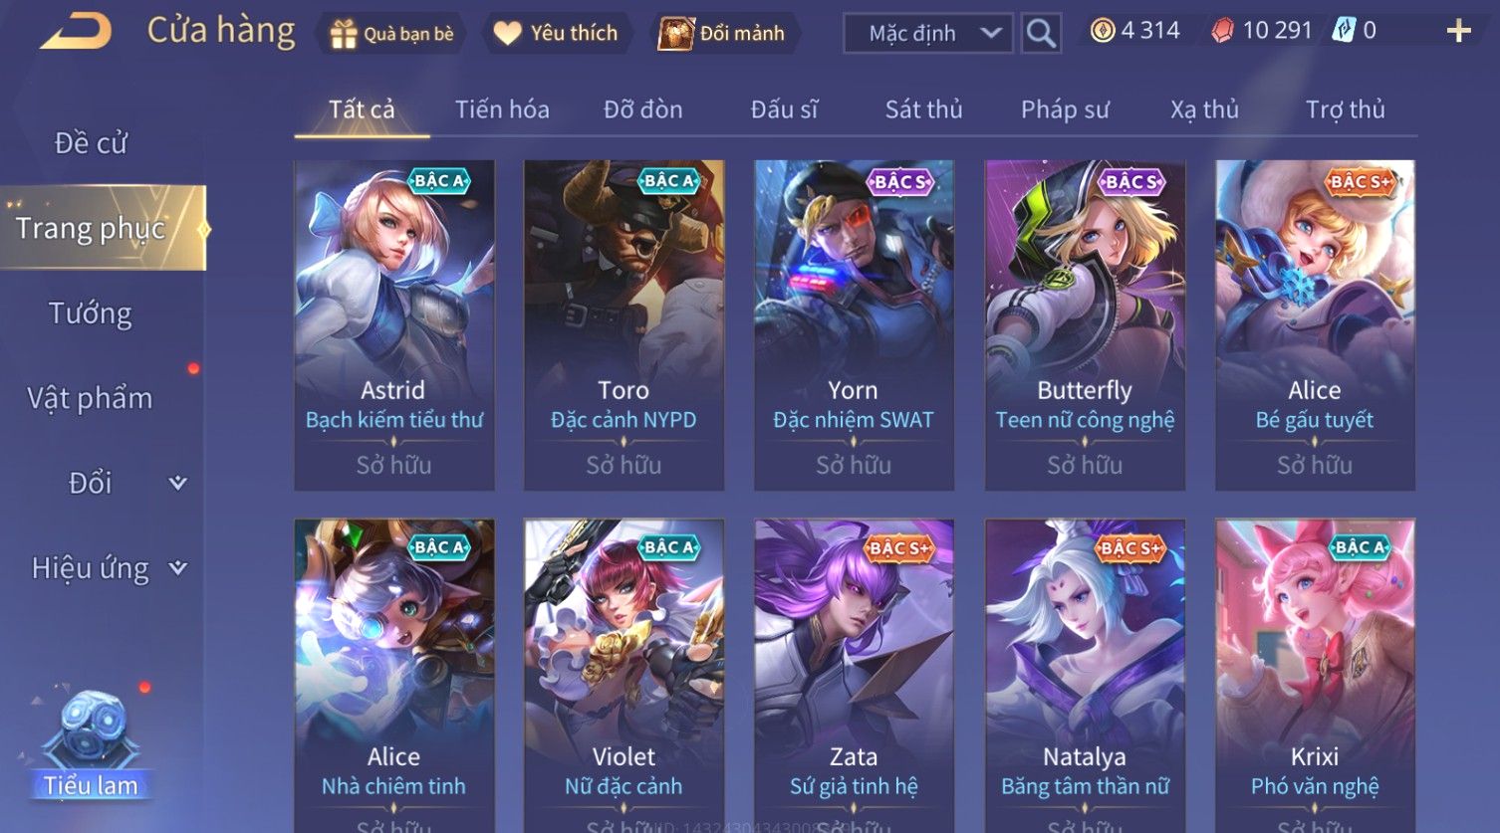Open Quà bạn bè gift button
Image resolution: width=1500 pixels, height=833 pixels.
(392, 33)
